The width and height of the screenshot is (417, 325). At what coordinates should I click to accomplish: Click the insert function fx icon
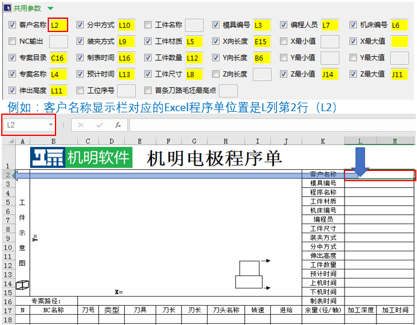coord(118,125)
